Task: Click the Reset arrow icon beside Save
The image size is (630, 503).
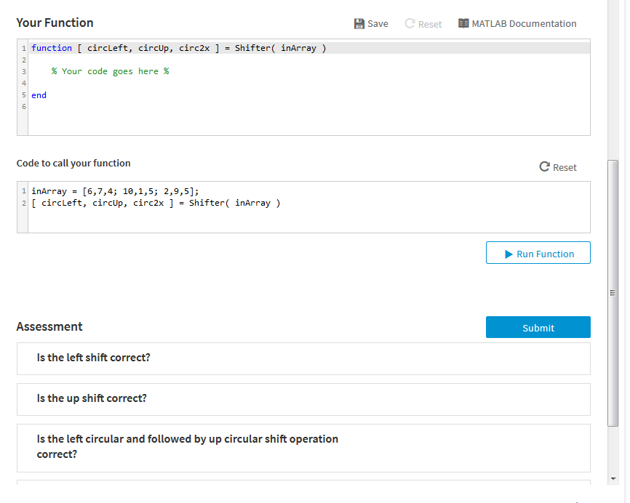Action: [409, 23]
